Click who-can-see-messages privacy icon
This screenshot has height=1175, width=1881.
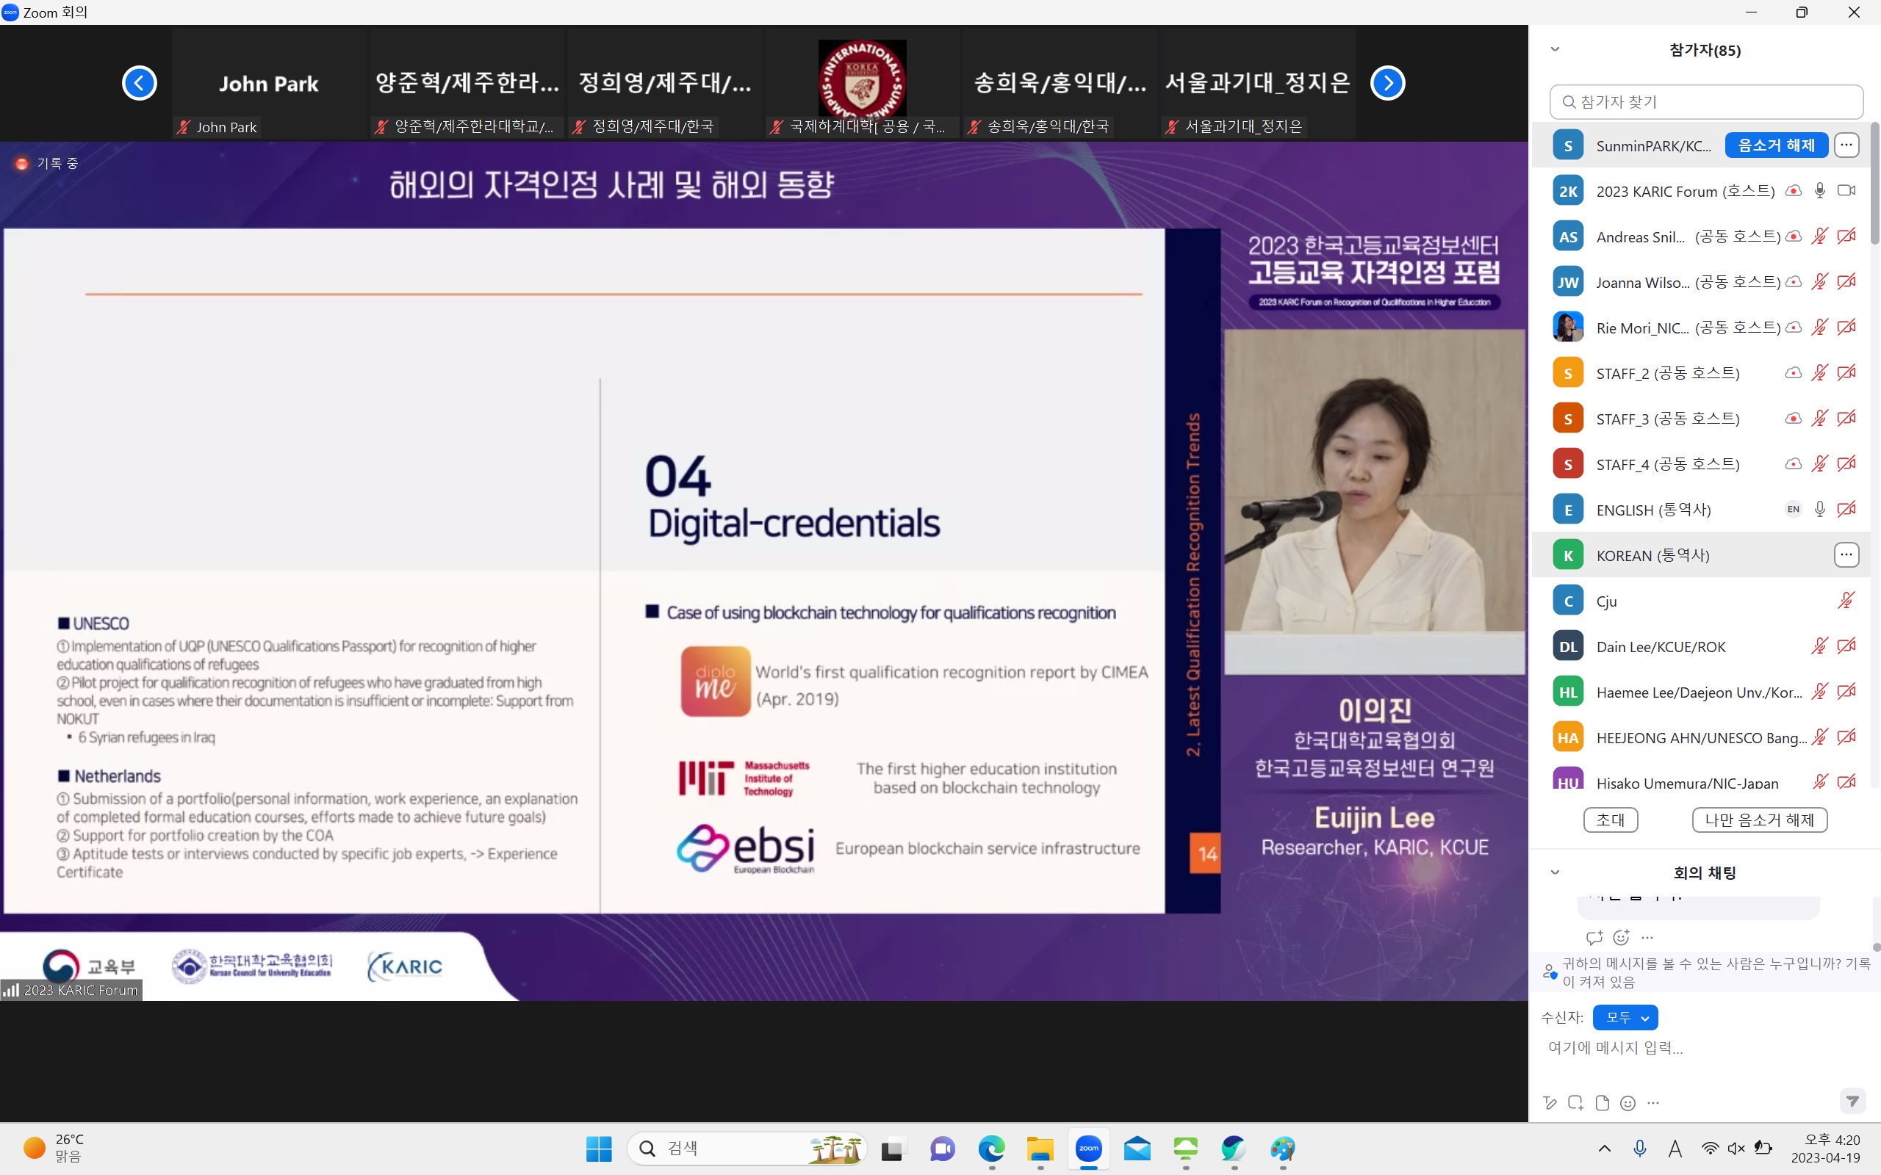pyautogui.click(x=1549, y=972)
